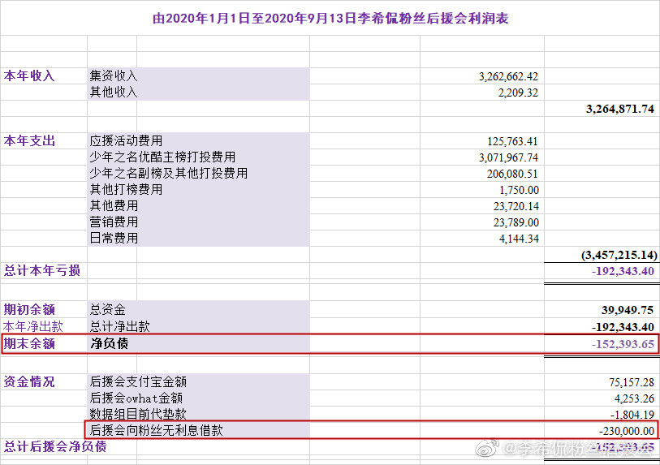Viewport: 660px width, 465px height.
Task: Select the value 39,949.75
Action: coord(628,311)
